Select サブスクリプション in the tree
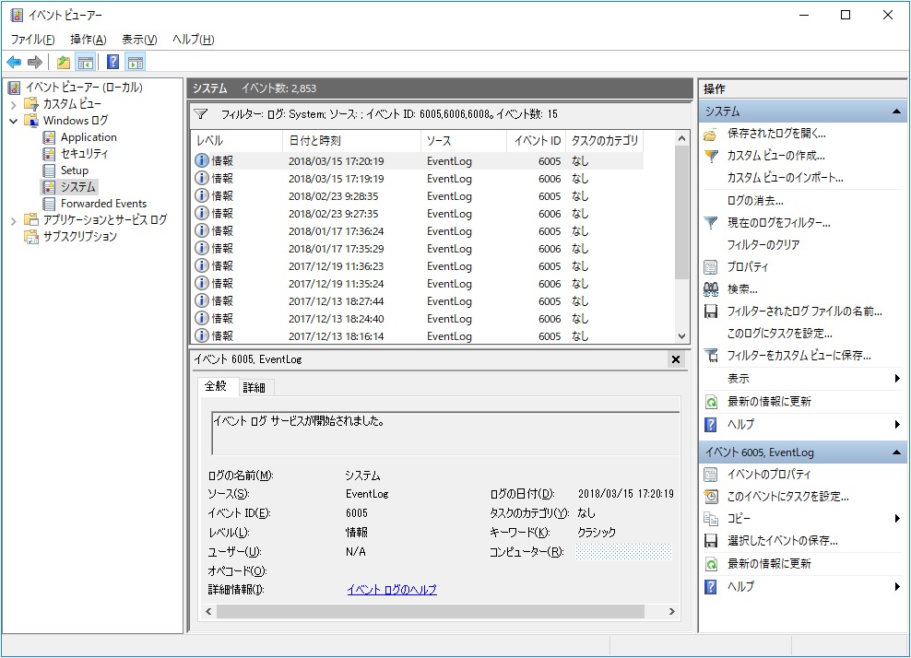The width and height of the screenshot is (911, 658). pyautogui.click(x=80, y=237)
